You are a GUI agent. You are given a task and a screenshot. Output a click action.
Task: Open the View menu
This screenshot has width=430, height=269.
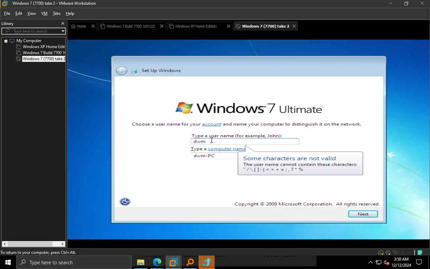tap(32, 13)
